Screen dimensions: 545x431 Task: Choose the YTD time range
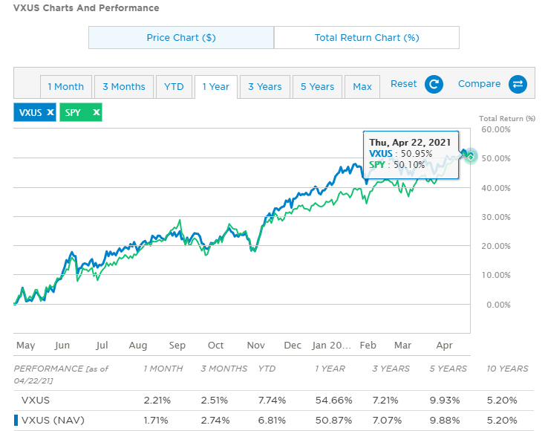coord(174,87)
